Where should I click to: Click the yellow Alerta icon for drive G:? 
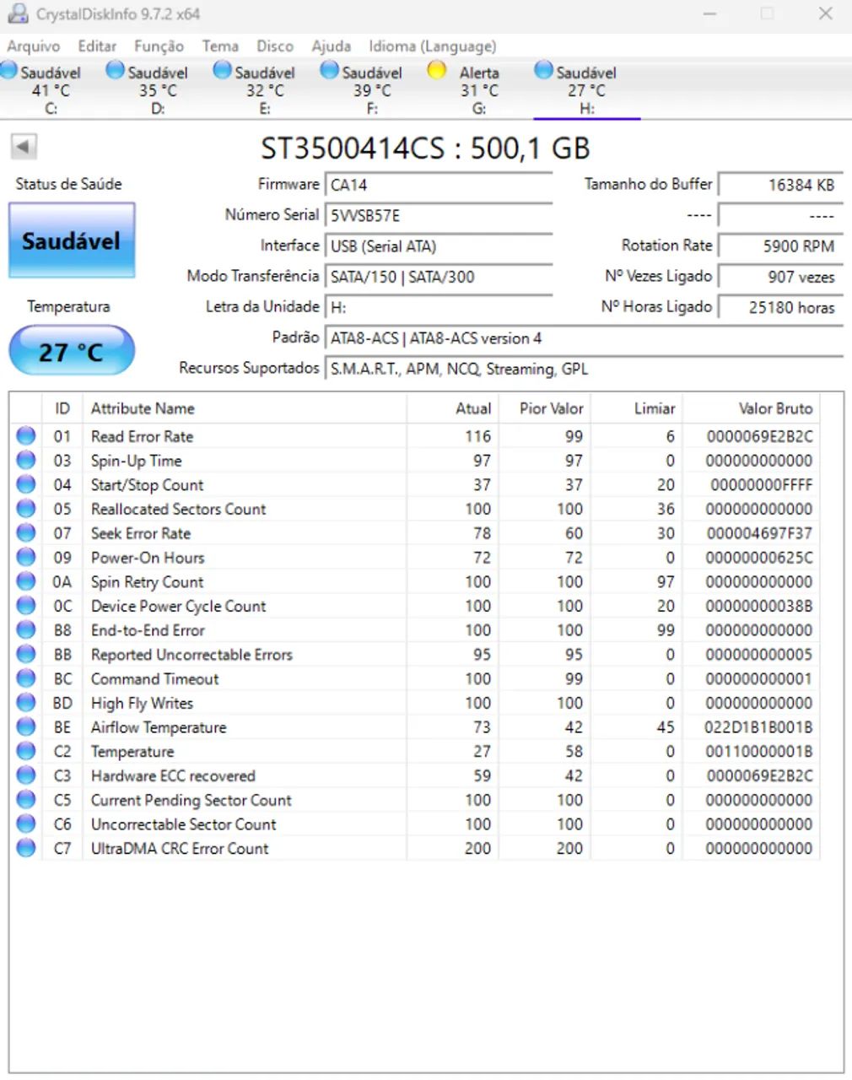click(438, 71)
